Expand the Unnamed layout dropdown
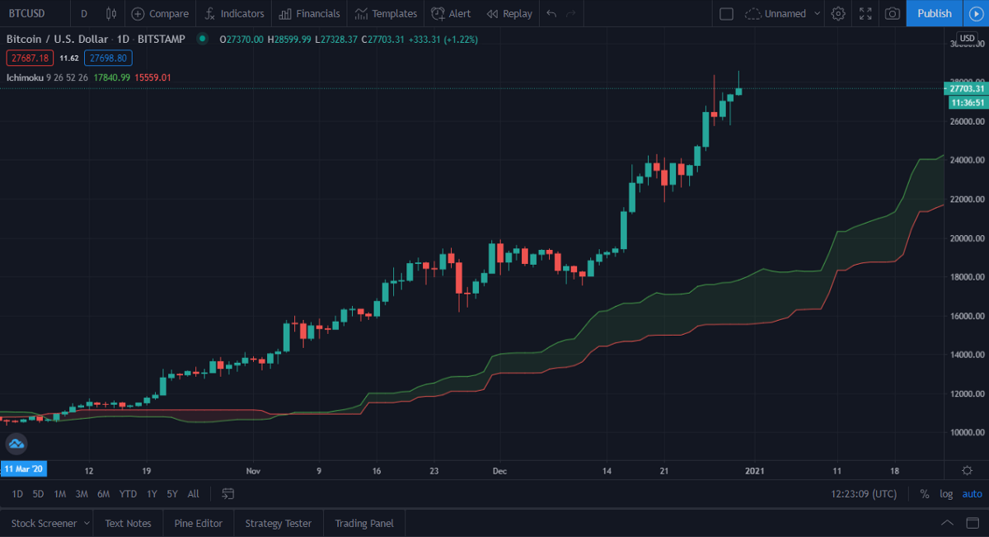This screenshot has width=989, height=537. 817,13
